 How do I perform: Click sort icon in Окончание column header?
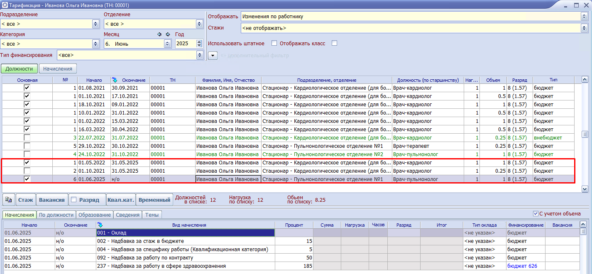(115, 80)
